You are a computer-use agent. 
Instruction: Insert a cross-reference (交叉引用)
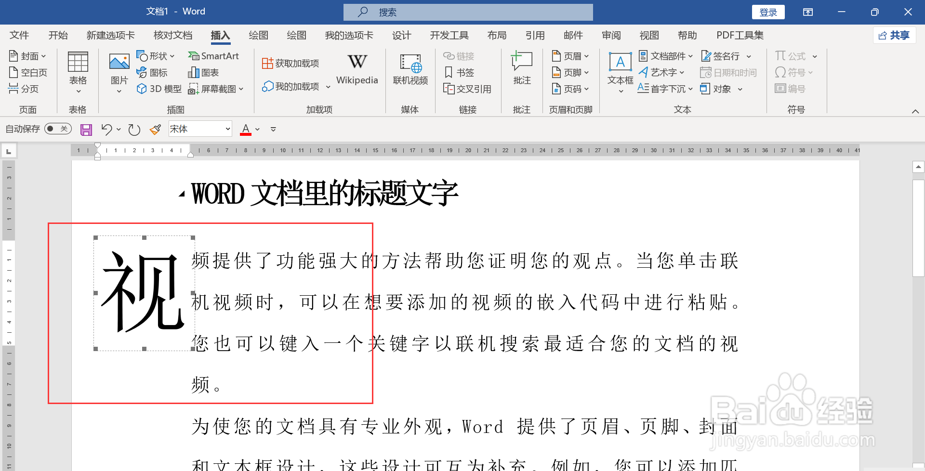[467, 89]
